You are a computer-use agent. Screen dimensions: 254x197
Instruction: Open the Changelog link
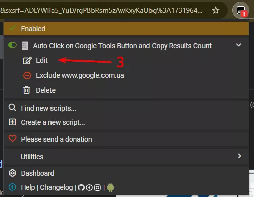(x=57, y=187)
